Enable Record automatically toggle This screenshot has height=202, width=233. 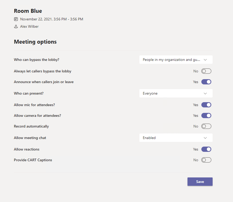[206, 126]
